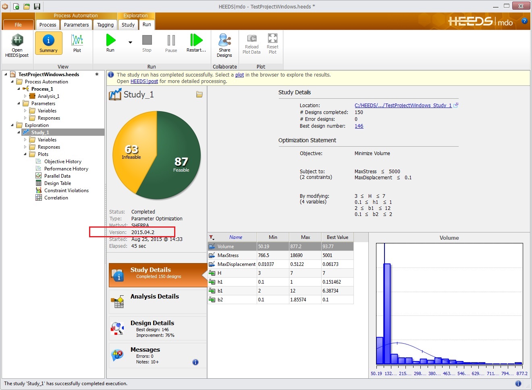Expand the Analysis_1 node

[25, 96]
